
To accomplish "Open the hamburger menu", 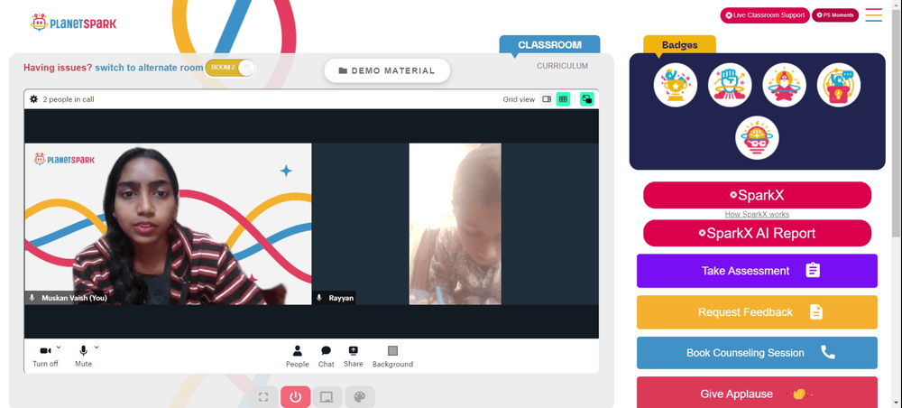I will tap(874, 15).
